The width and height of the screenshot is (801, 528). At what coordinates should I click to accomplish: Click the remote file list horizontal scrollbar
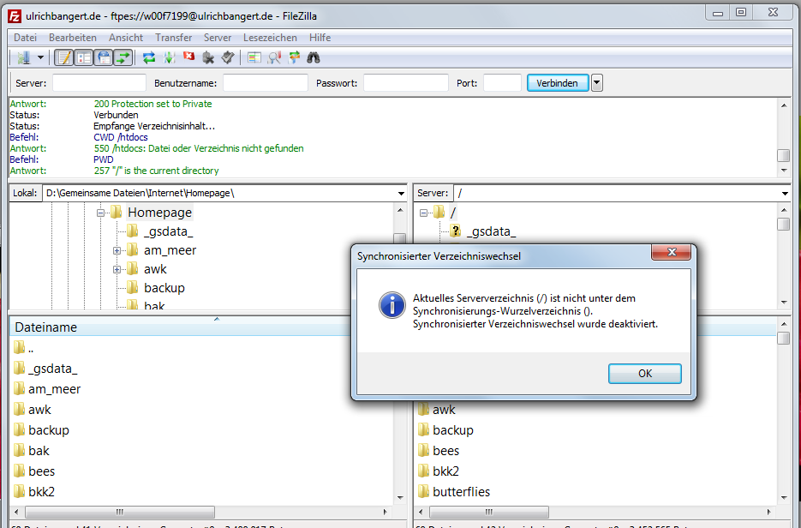(489, 512)
